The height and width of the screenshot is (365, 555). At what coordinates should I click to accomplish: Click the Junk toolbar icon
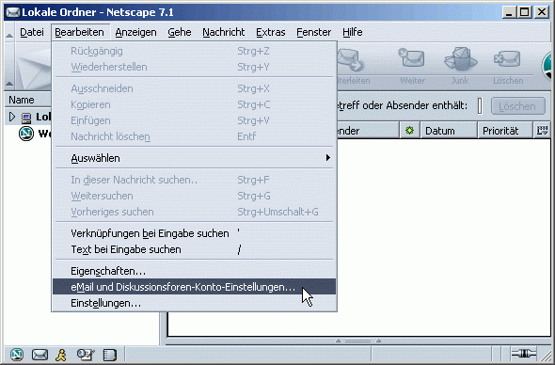(x=461, y=58)
